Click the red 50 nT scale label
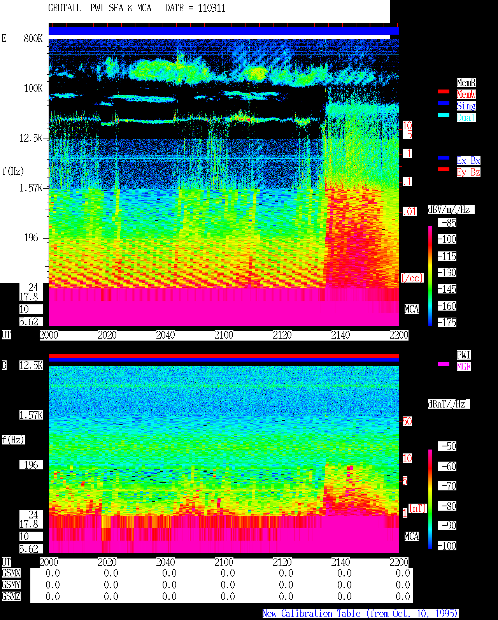Screen dimensions: 498x620 coord(407,421)
